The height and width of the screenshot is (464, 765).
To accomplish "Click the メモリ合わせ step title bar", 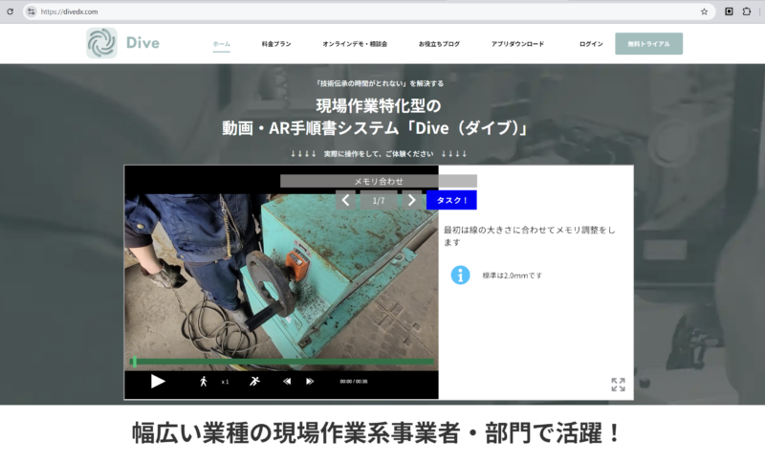I will pos(379,181).
